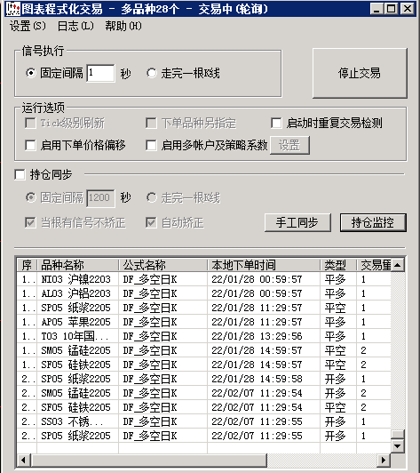This screenshot has width=420, height=473.
Task: Enable 启动时重复交易检测 checkbox
Action: 276,123
